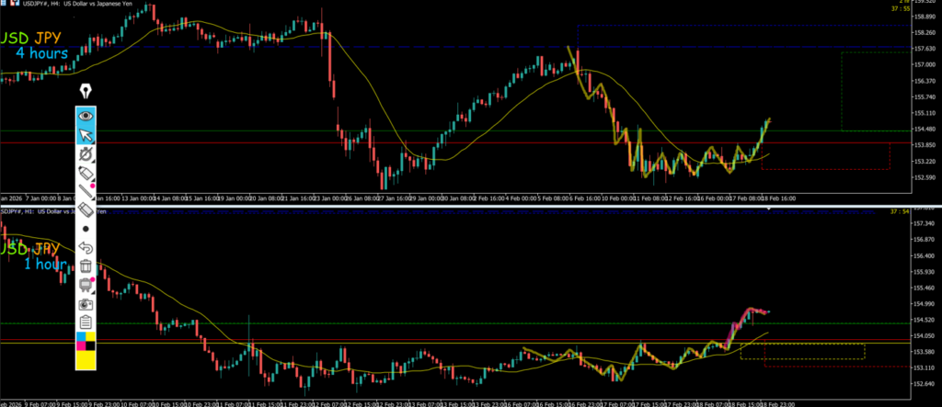The image size is (942, 407).
Task: Undo the last drawing stroke
Action: [x=86, y=247]
